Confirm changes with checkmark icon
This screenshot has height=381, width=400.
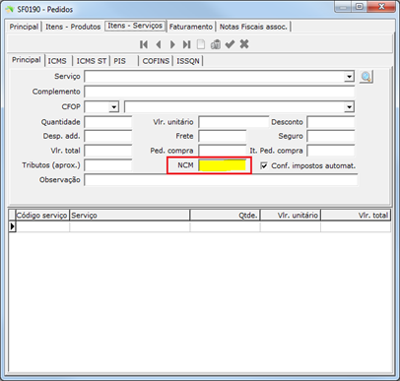(x=230, y=44)
